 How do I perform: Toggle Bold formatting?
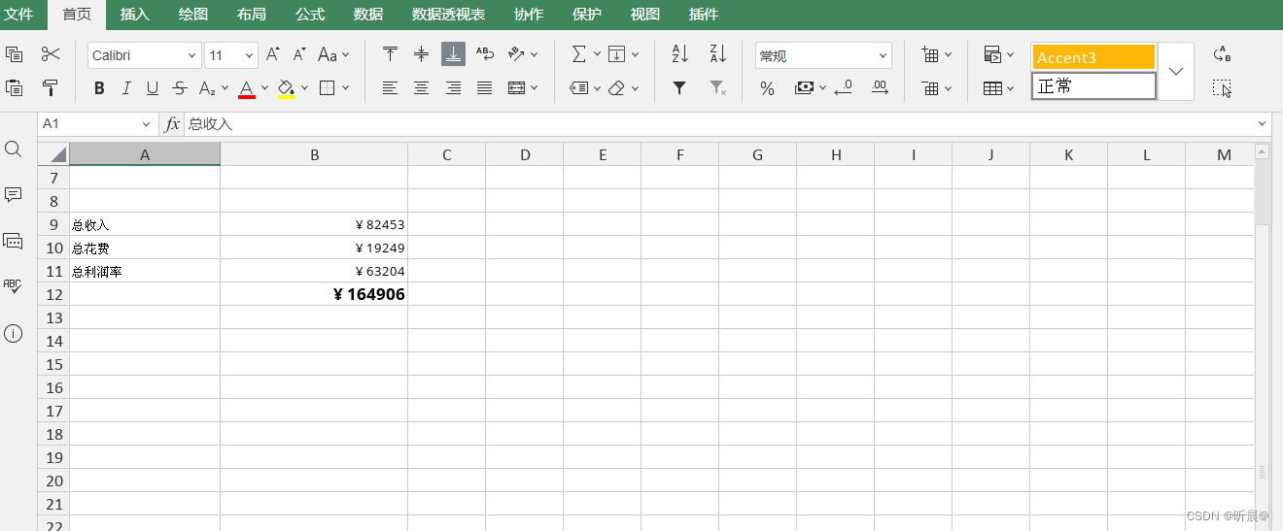[x=99, y=88]
